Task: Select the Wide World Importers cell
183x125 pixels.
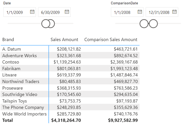Action: pyautogui.click(x=24, y=114)
